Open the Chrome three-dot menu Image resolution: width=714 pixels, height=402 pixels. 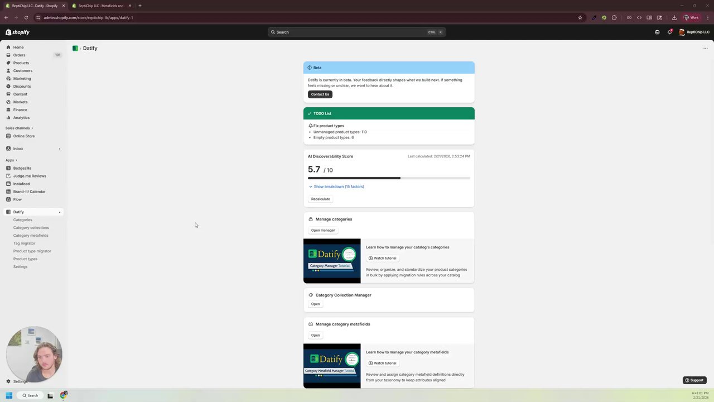pyautogui.click(x=707, y=17)
